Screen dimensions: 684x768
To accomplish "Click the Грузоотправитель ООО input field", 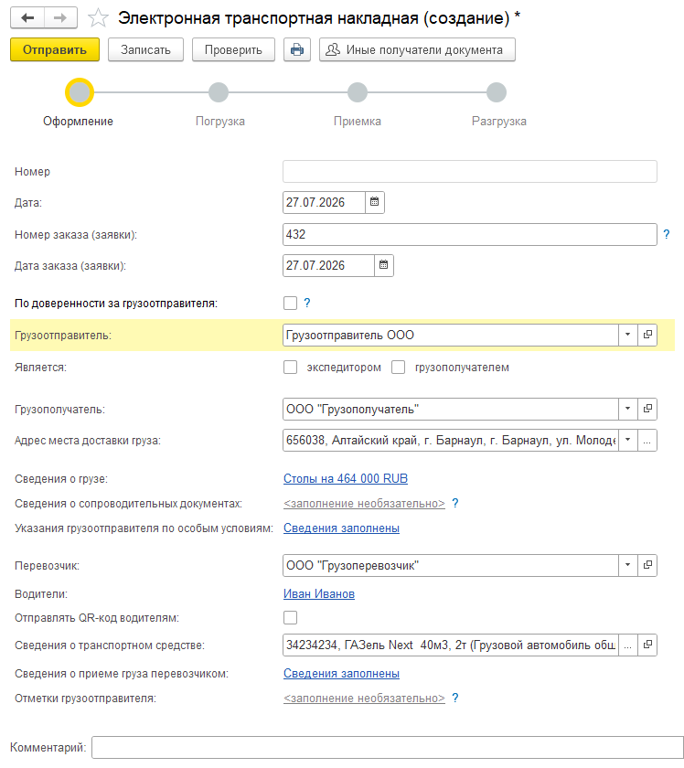I will pyautogui.click(x=451, y=335).
